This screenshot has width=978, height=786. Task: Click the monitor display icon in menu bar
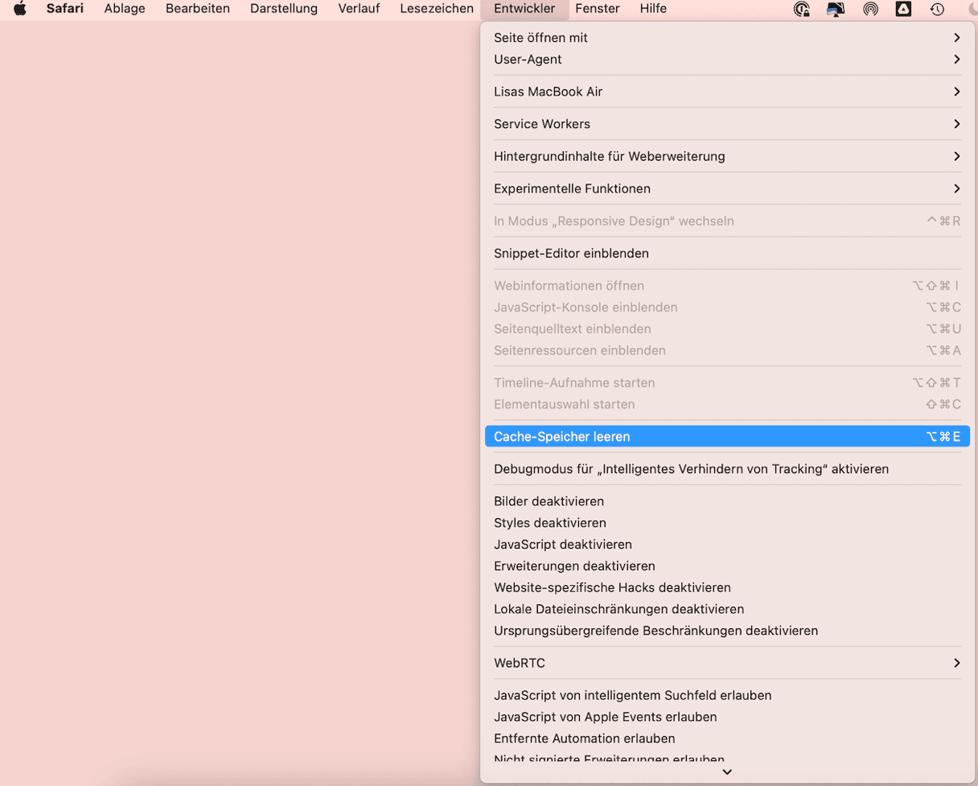click(x=836, y=9)
